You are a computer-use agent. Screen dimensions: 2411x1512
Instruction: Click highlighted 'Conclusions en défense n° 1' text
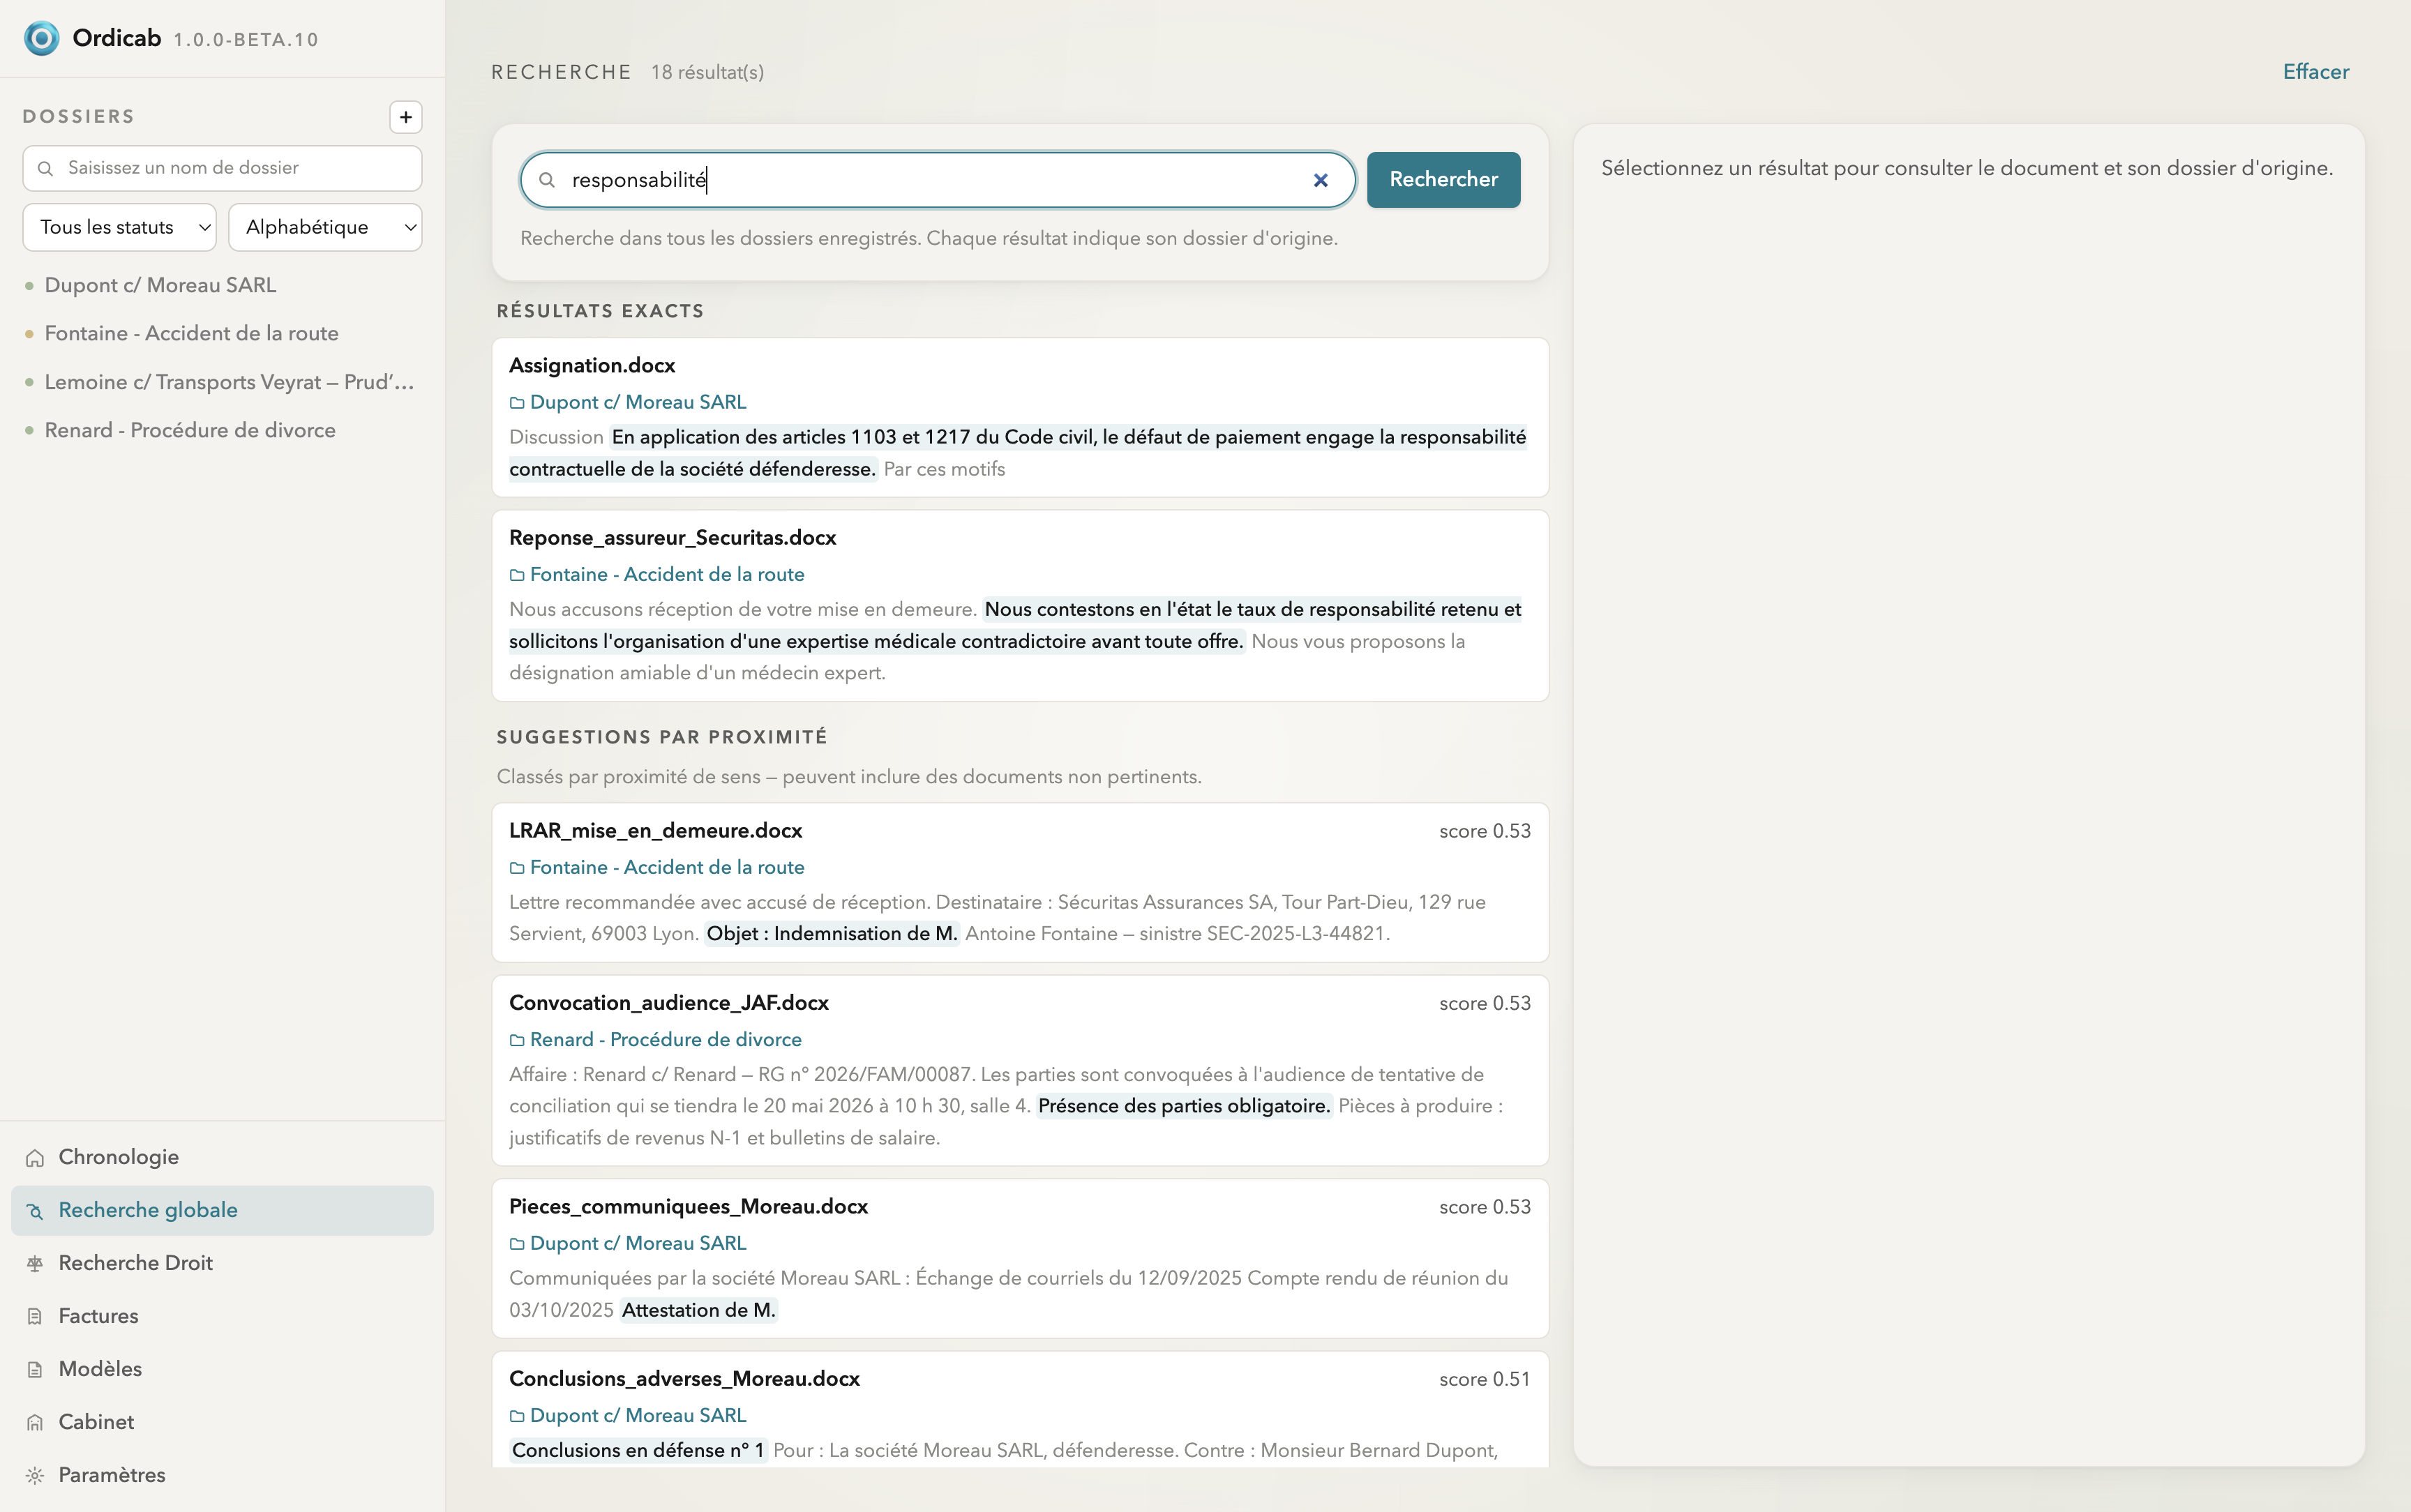point(638,1450)
